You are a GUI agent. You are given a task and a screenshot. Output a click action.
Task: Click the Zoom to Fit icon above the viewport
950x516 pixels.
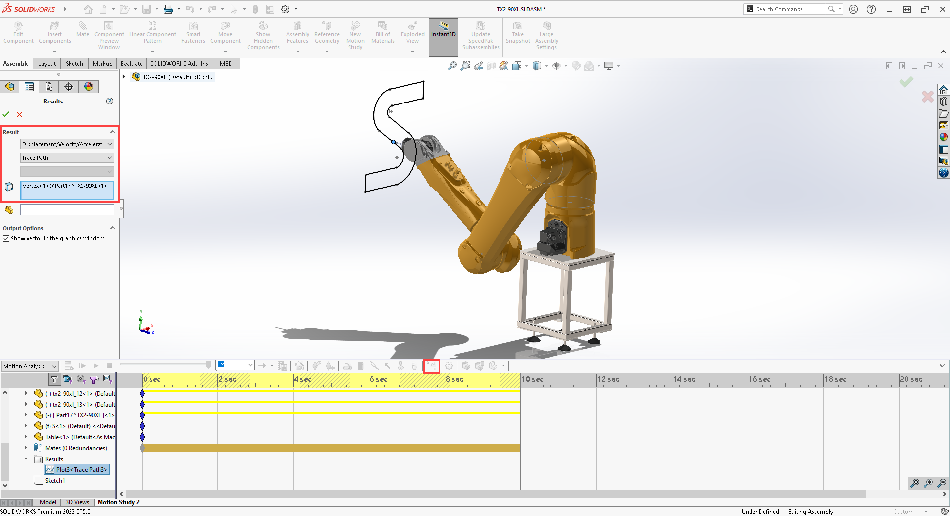(452, 66)
